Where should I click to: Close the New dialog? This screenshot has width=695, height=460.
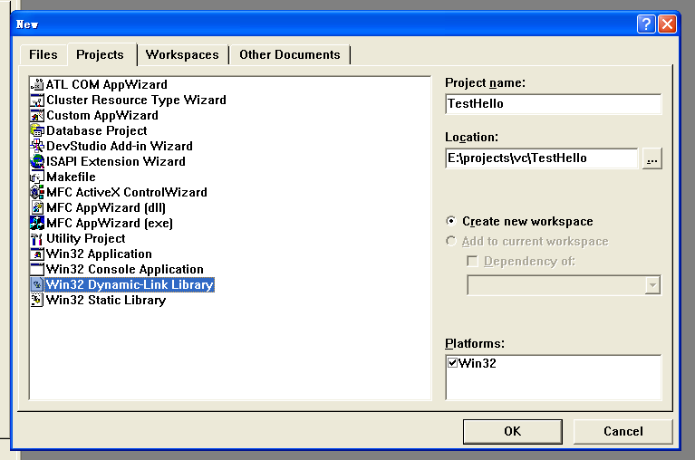pos(667,24)
